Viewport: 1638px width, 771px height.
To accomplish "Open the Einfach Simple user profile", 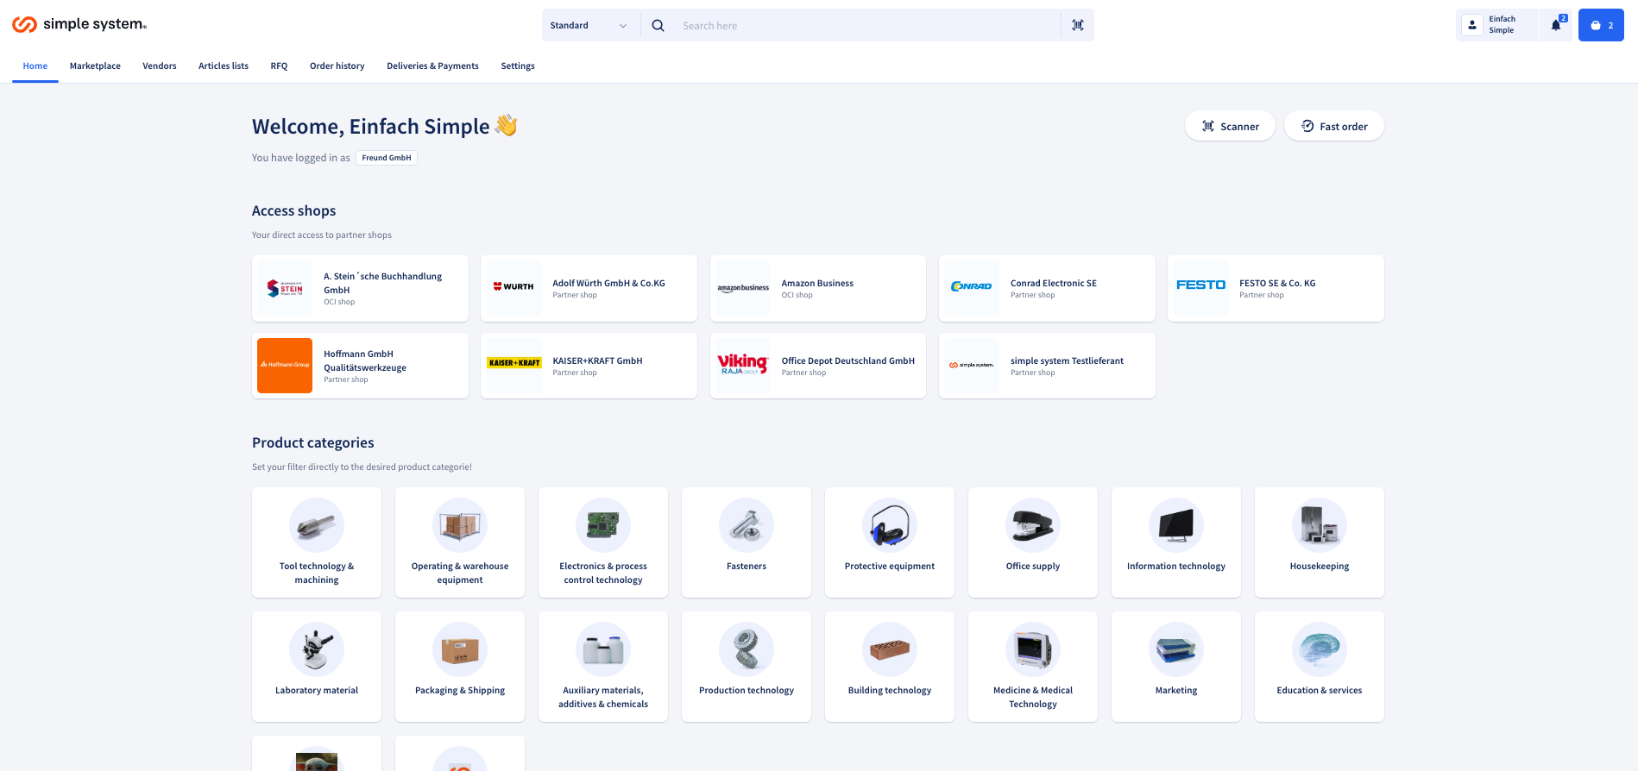I will (x=1496, y=25).
